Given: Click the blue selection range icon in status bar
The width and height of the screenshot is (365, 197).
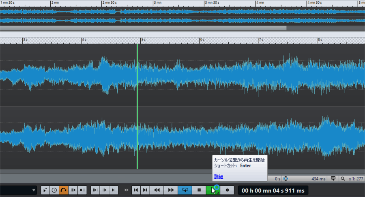Looking at the screenshot, I should (x=286, y=178).
